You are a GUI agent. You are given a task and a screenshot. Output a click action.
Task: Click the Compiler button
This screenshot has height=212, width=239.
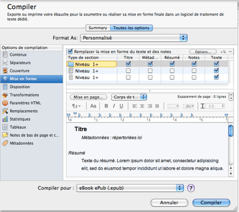(211, 203)
